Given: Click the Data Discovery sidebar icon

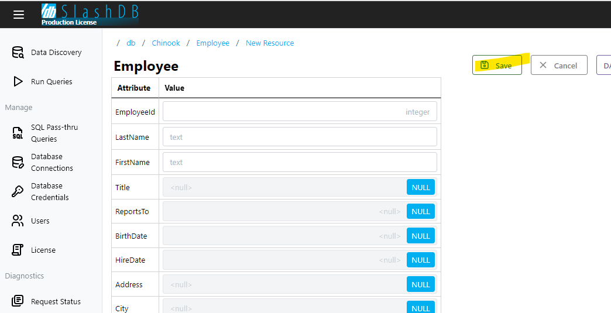Looking at the screenshot, I should click(x=18, y=53).
